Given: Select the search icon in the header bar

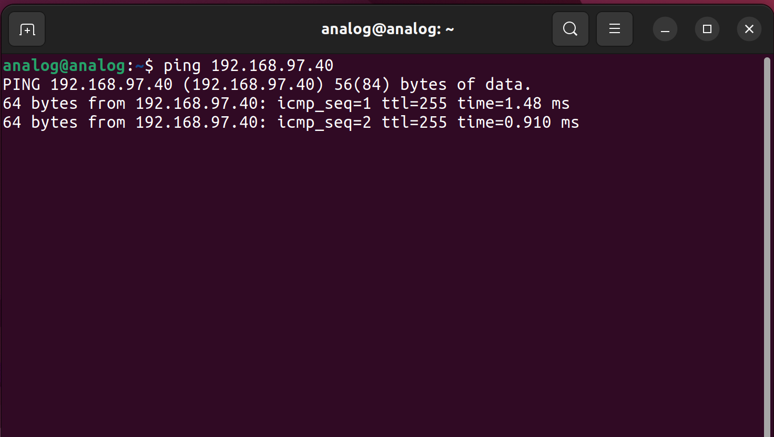Looking at the screenshot, I should [x=570, y=29].
